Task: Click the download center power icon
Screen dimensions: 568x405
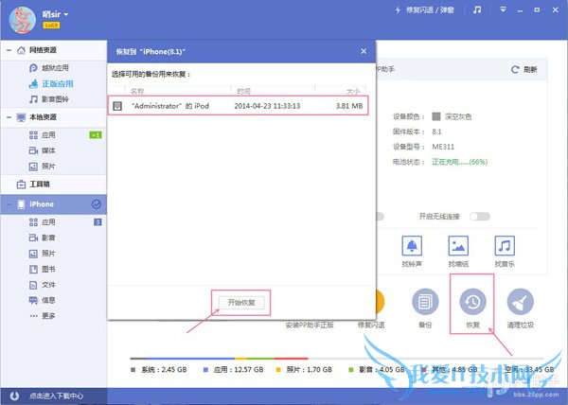Action: pos(14,396)
